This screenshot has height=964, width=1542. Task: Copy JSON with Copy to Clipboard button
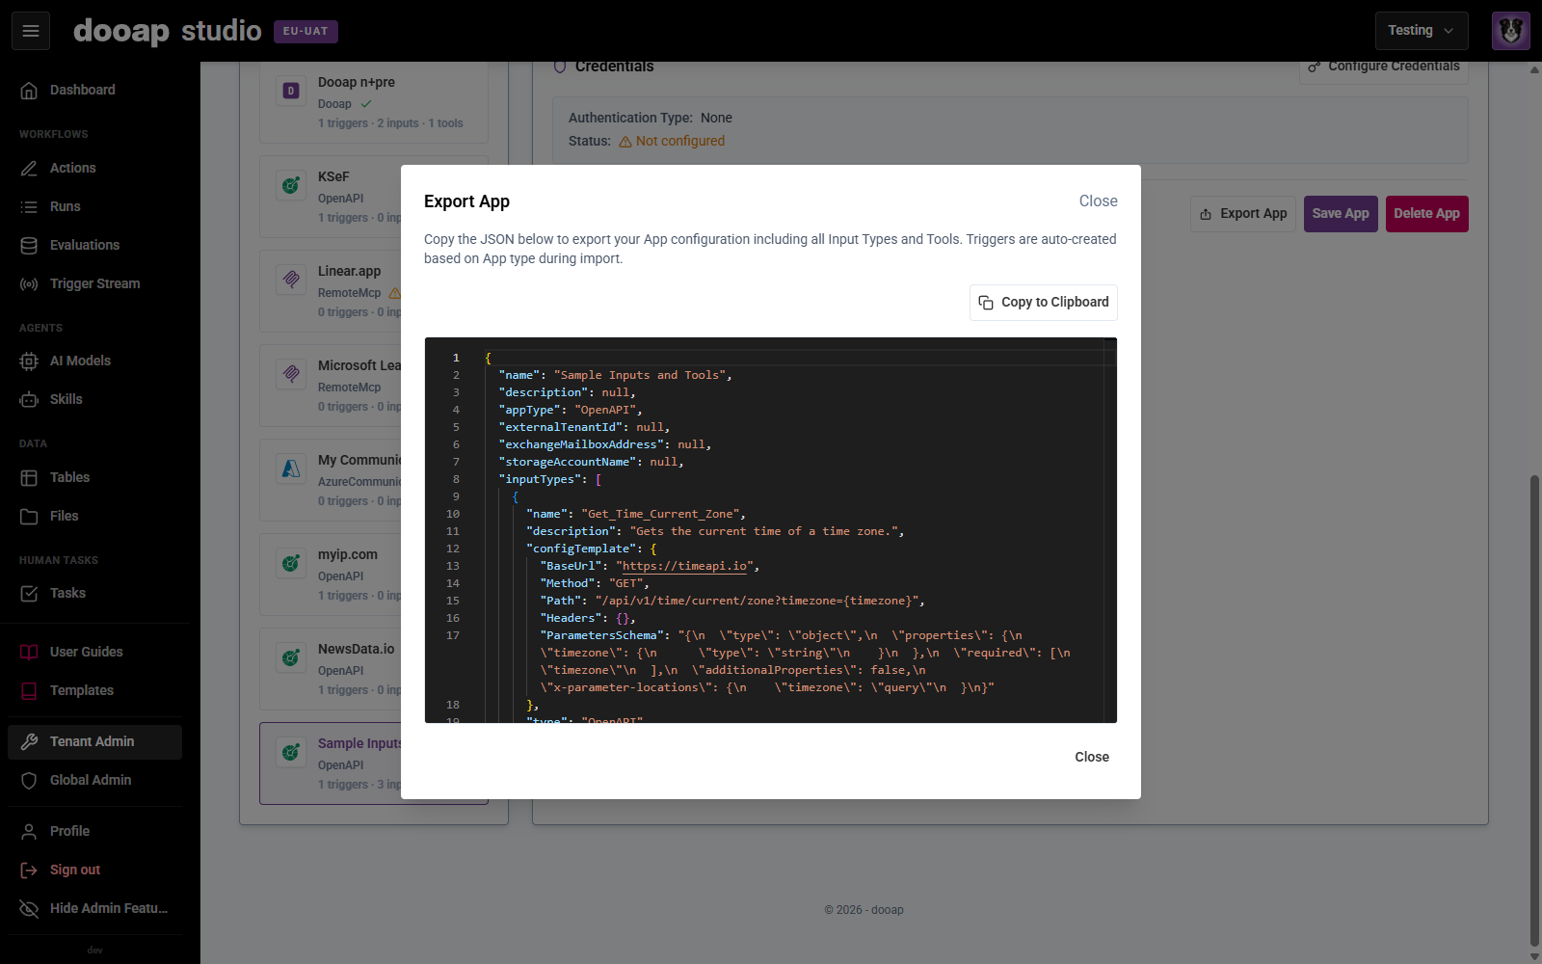pyautogui.click(x=1044, y=302)
